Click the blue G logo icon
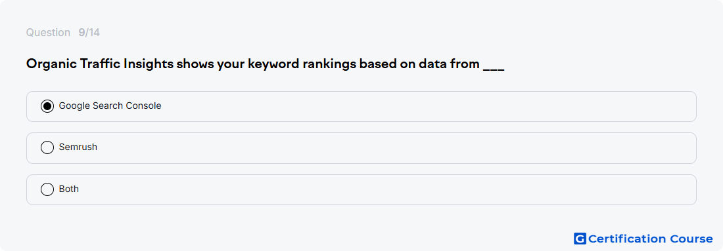The width and height of the screenshot is (723, 251). 580,239
